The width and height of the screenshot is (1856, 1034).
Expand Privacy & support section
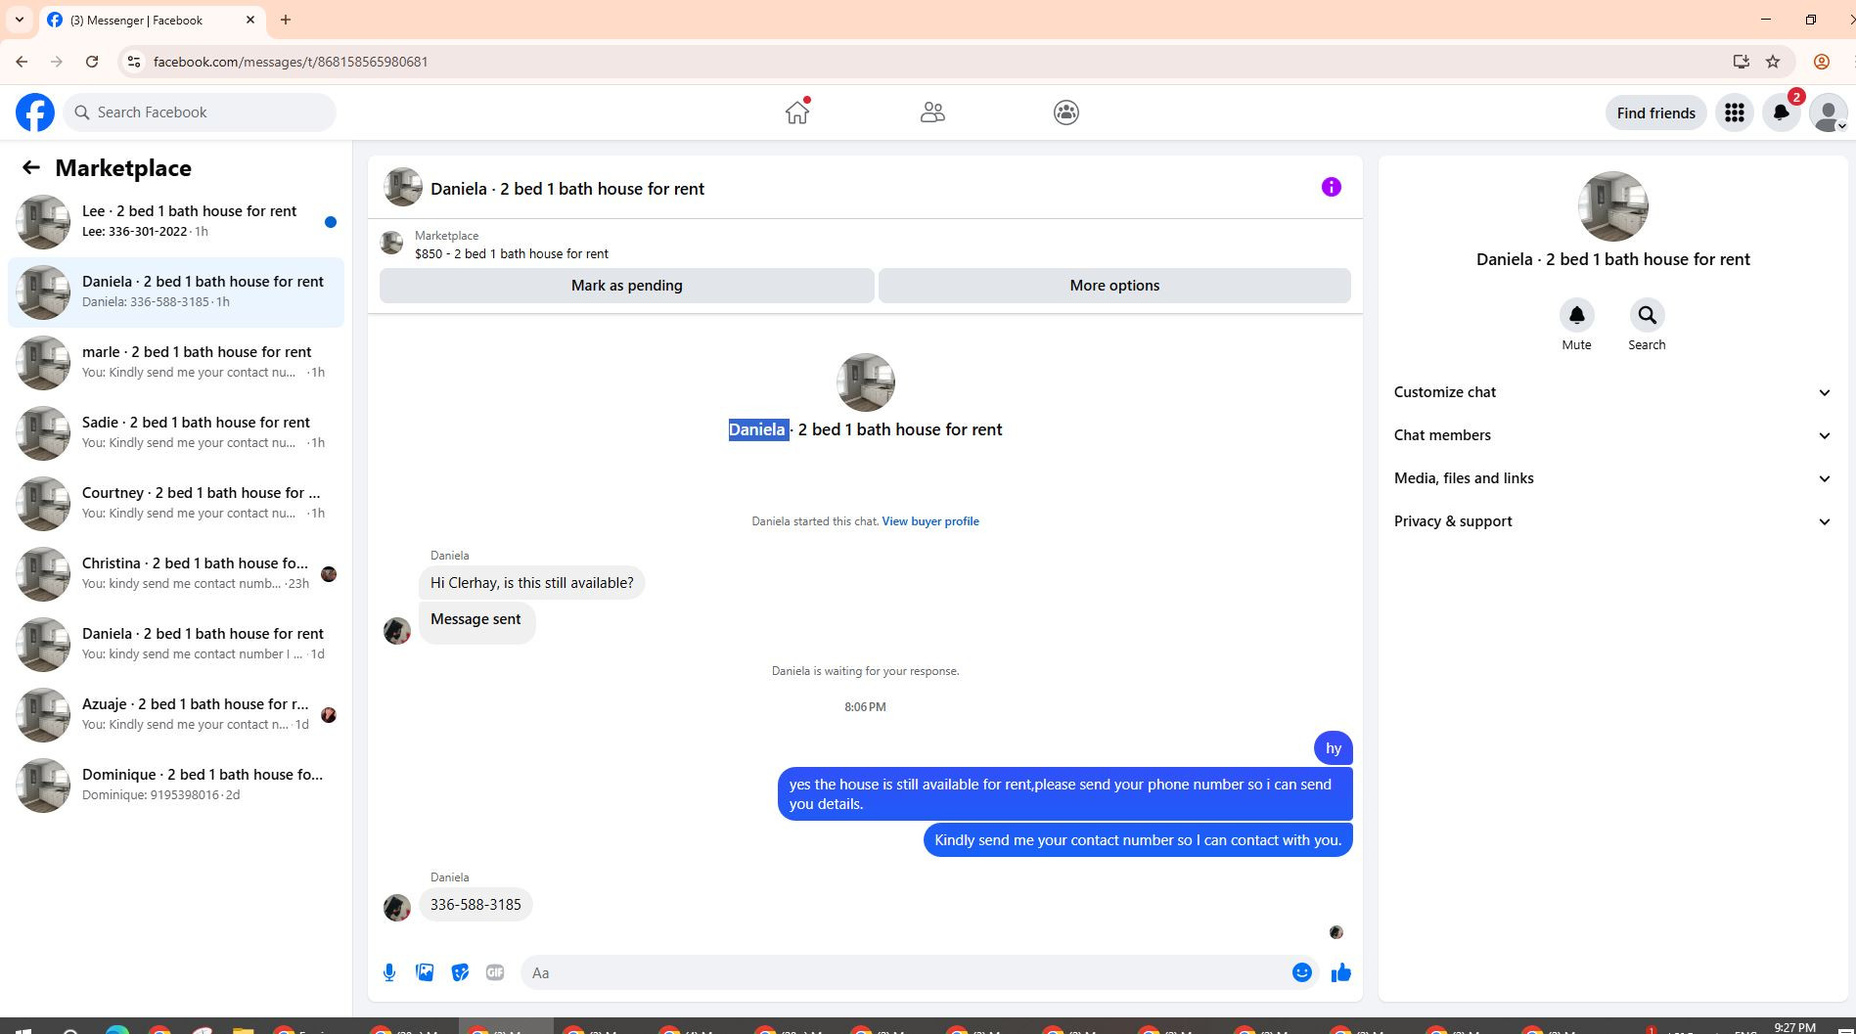coord(1612,521)
